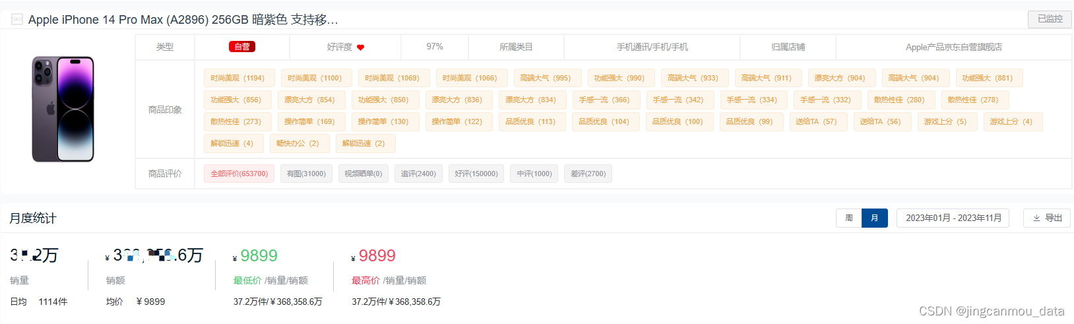Click the 操作简单 (130) tag
The image size is (1074, 324).
[x=385, y=121]
